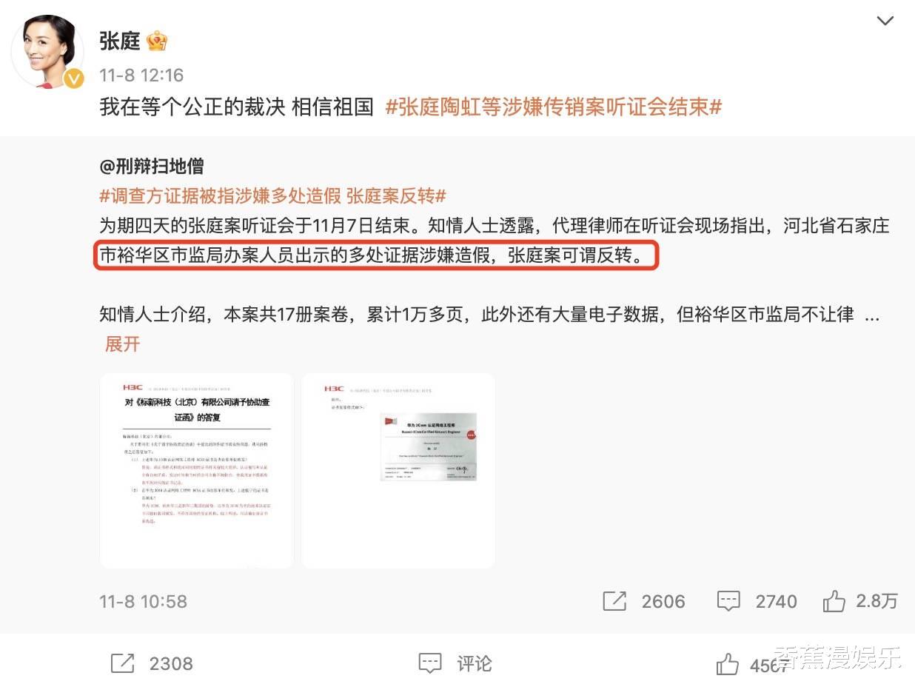Visit the @刑辩扫地僧 account
This screenshot has width=915, height=687.
pos(151,167)
